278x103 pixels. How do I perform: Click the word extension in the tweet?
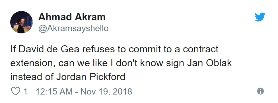point(33,63)
